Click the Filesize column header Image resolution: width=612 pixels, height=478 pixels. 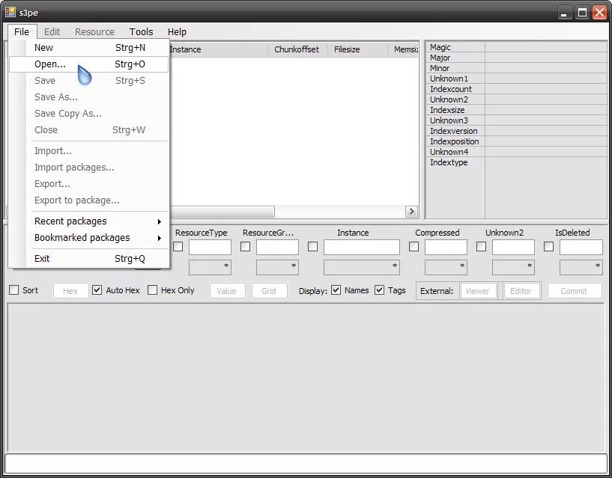point(357,49)
